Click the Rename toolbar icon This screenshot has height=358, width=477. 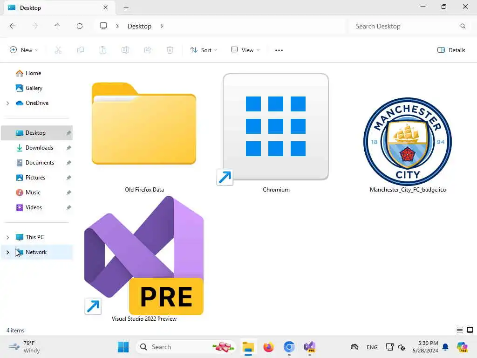pyautogui.click(x=125, y=50)
